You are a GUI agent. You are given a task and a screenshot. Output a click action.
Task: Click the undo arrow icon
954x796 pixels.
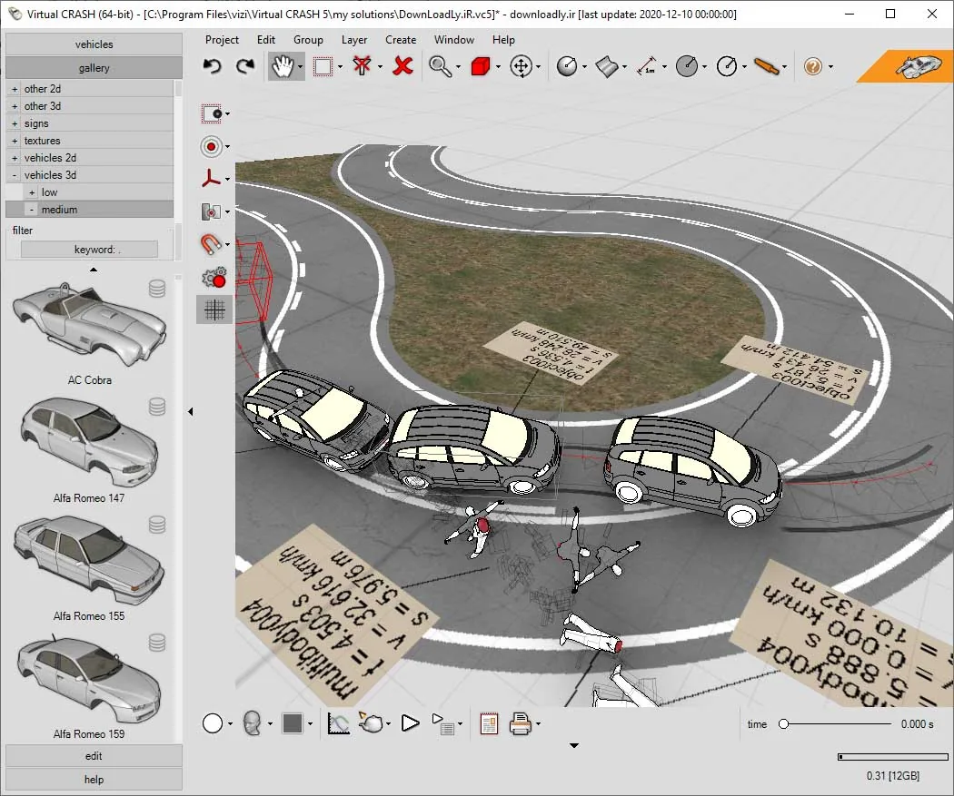[212, 65]
